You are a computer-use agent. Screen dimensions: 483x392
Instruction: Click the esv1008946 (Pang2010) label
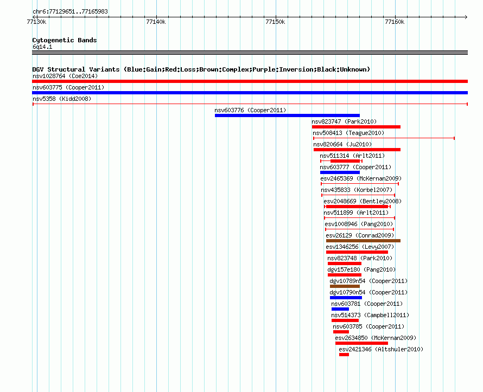tap(359, 224)
